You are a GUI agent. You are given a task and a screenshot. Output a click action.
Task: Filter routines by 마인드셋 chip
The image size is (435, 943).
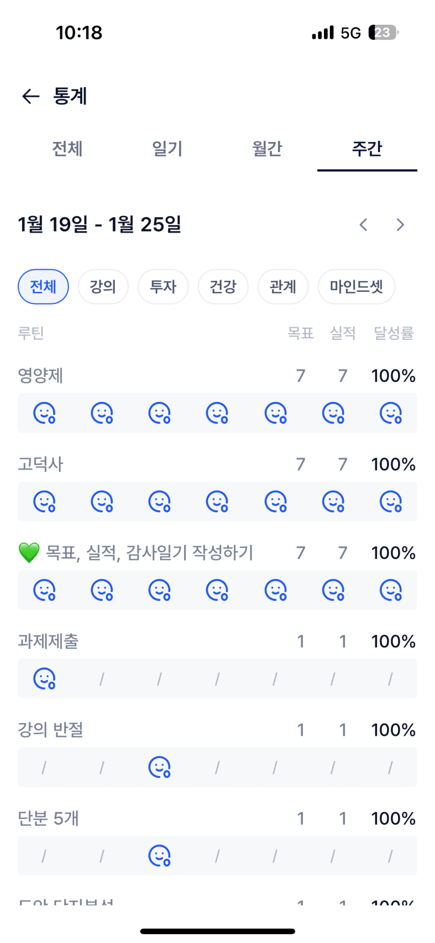pos(356,287)
